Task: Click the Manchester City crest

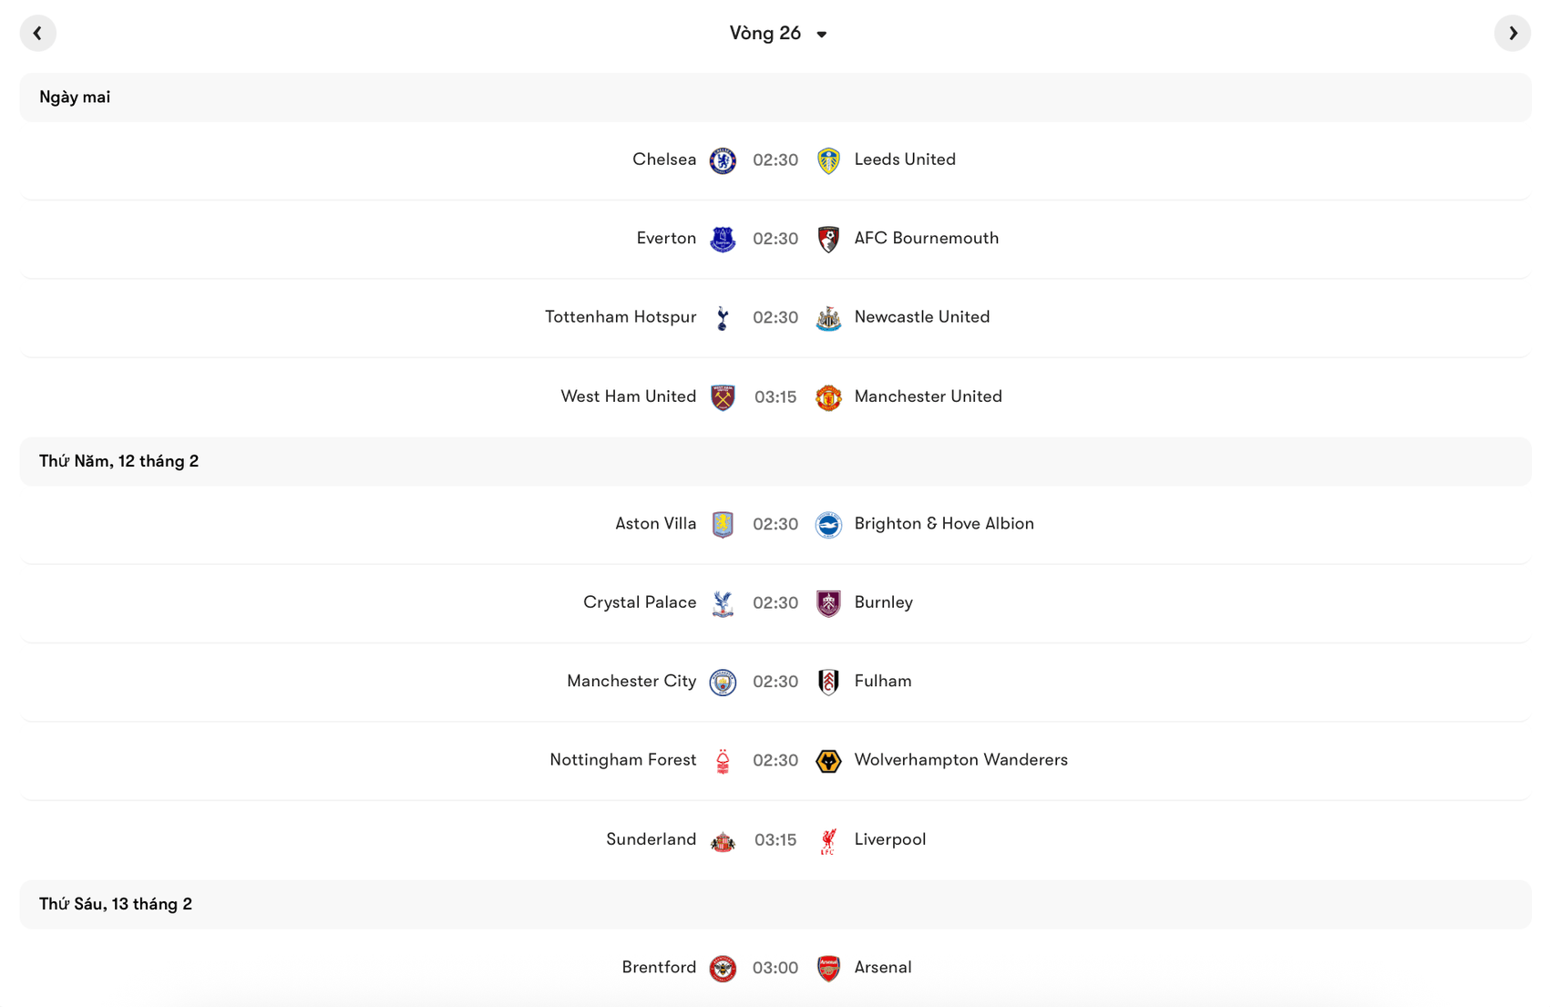Action: point(722,681)
